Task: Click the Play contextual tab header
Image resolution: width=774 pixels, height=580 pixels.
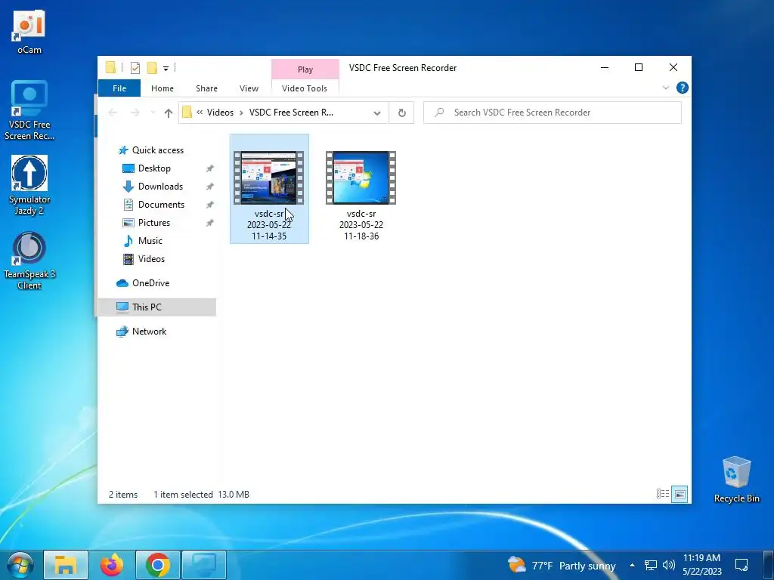Action: (x=305, y=69)
